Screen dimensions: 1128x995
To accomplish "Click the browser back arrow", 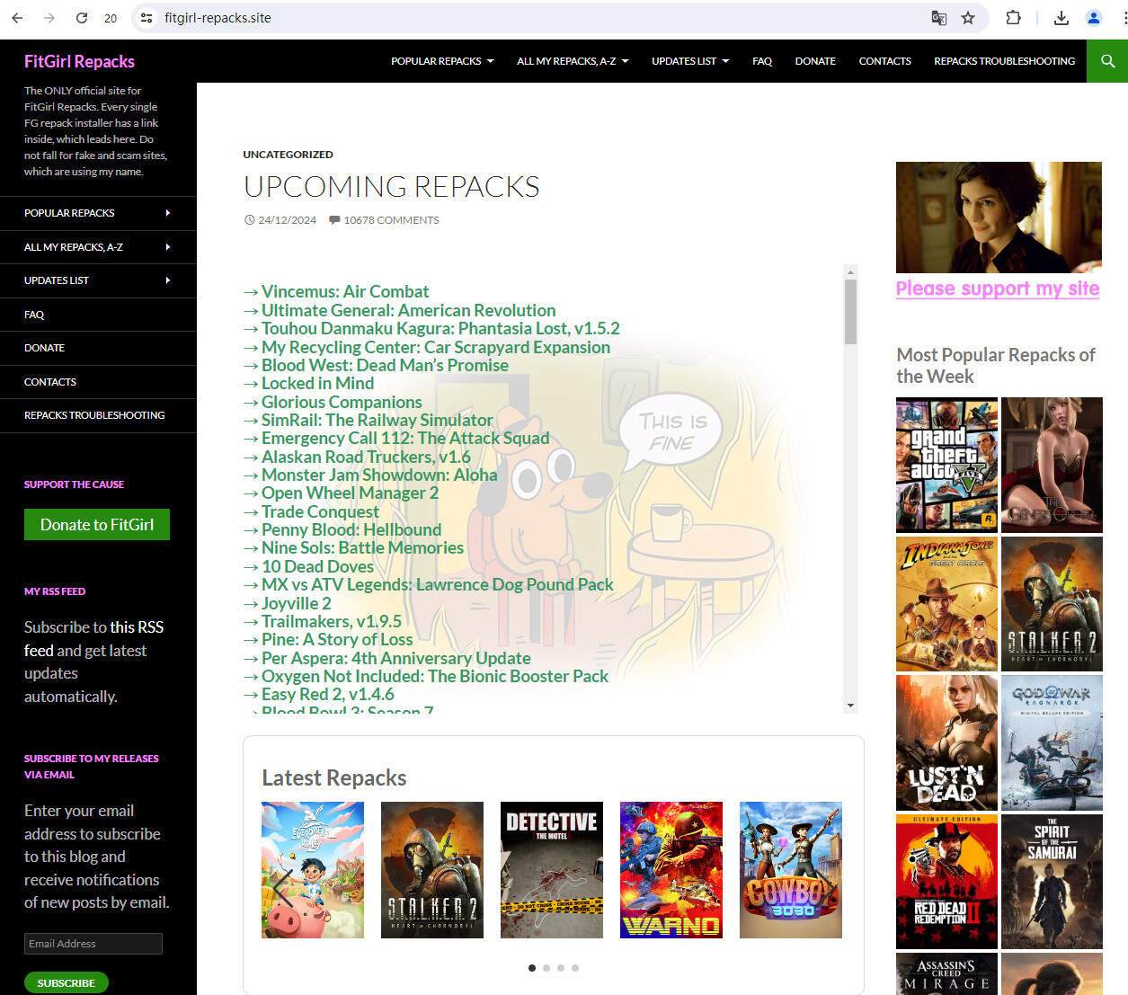I will [17, 18].
